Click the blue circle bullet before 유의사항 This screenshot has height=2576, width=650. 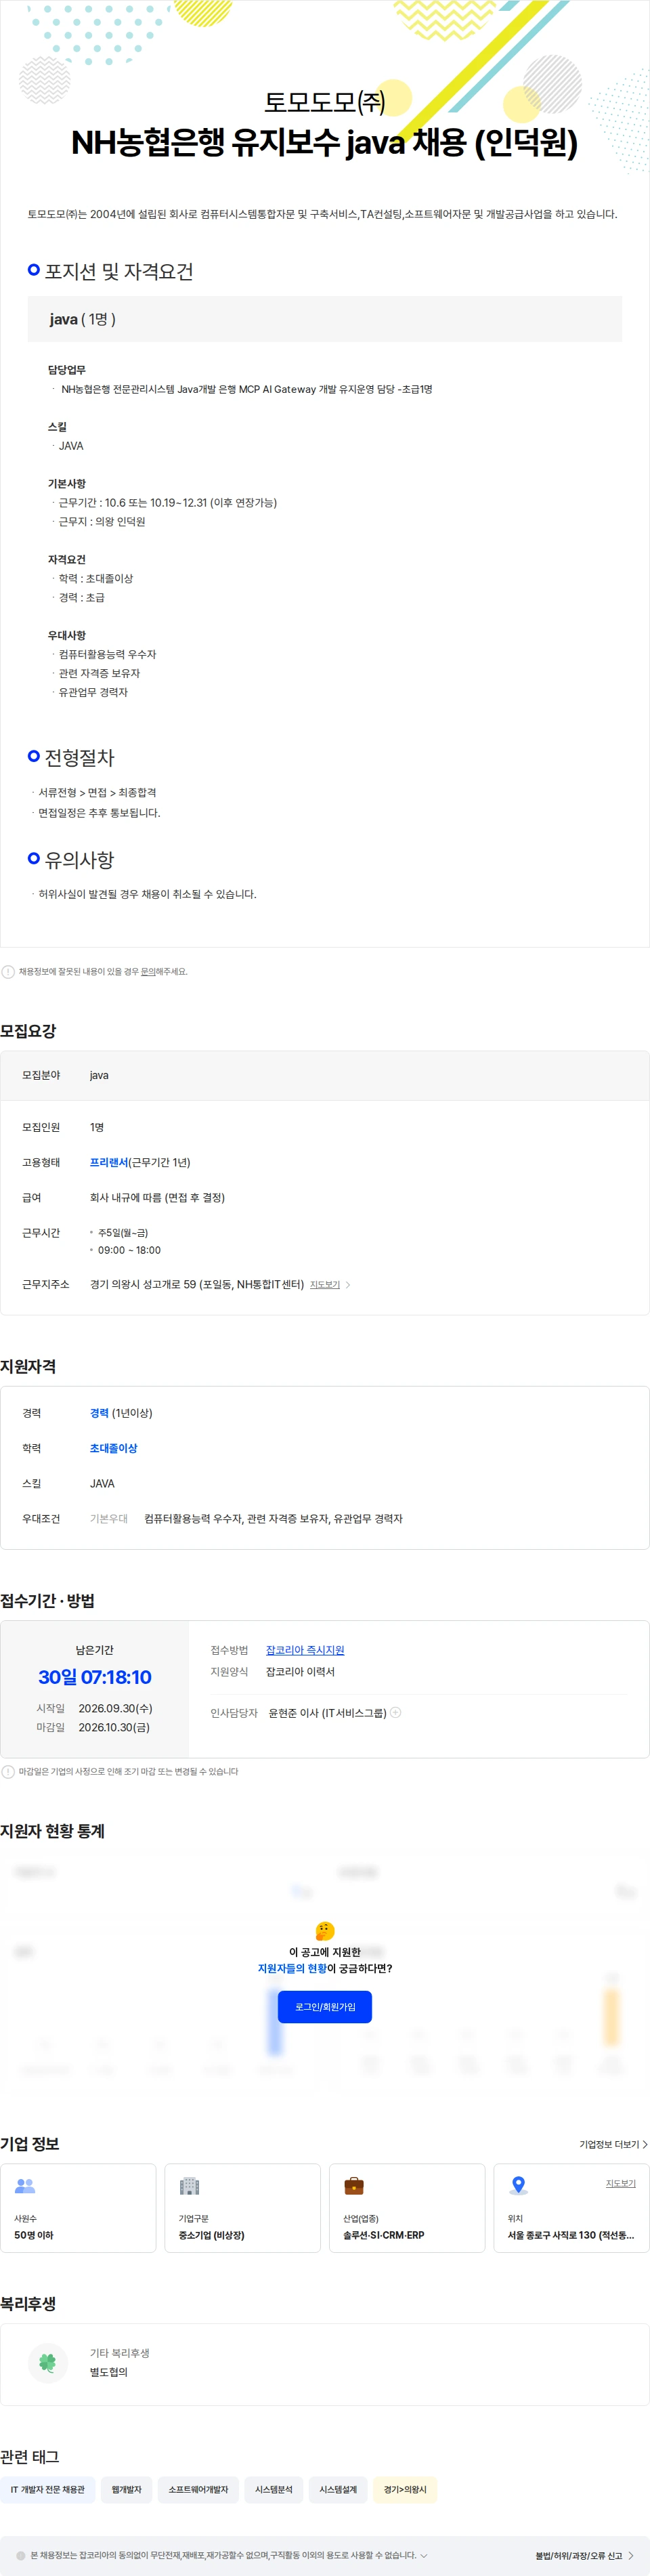coord(34,858)
